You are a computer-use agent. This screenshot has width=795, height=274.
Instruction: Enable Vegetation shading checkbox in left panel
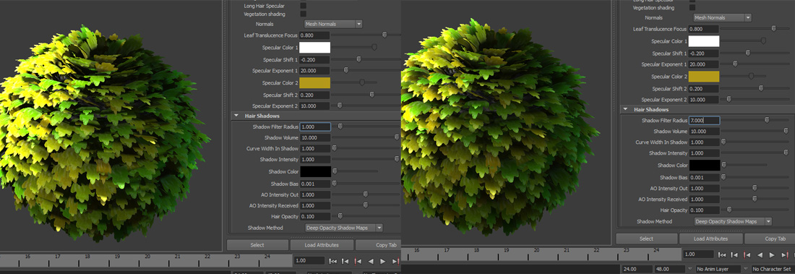pyautogui.click(x=304, y=14)
